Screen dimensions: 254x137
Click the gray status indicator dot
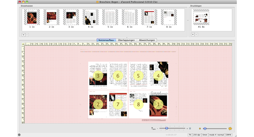[19, 135]
